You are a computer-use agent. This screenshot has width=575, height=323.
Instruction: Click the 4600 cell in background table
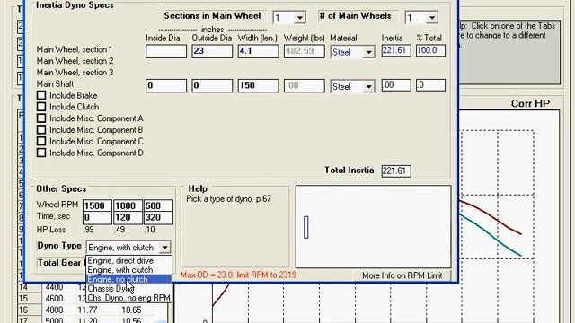pos(54,299)
